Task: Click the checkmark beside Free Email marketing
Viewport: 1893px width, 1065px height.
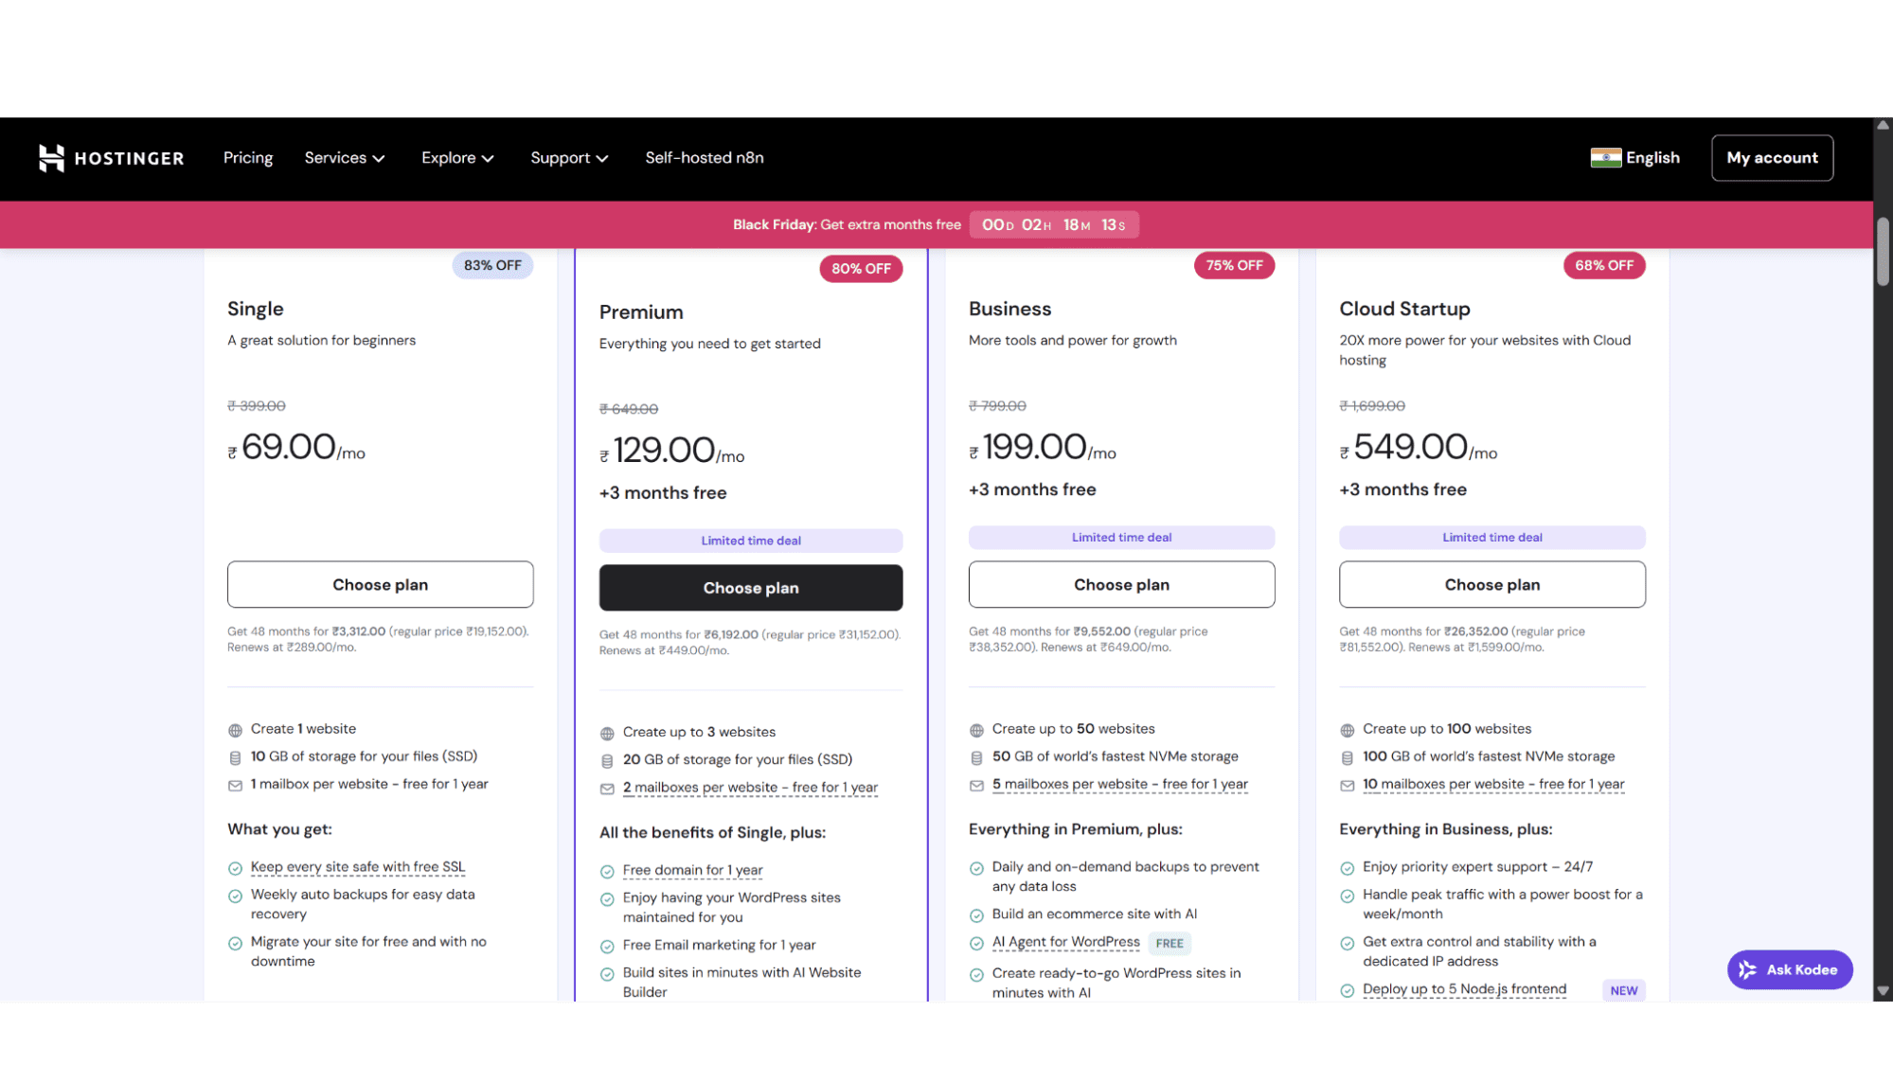Action: pyautogui.click(x=607, y=946)
